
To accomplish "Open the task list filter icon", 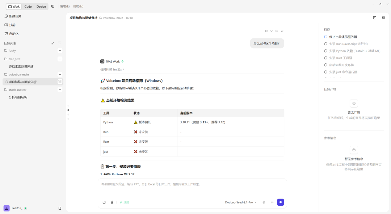I will [60, 43].
